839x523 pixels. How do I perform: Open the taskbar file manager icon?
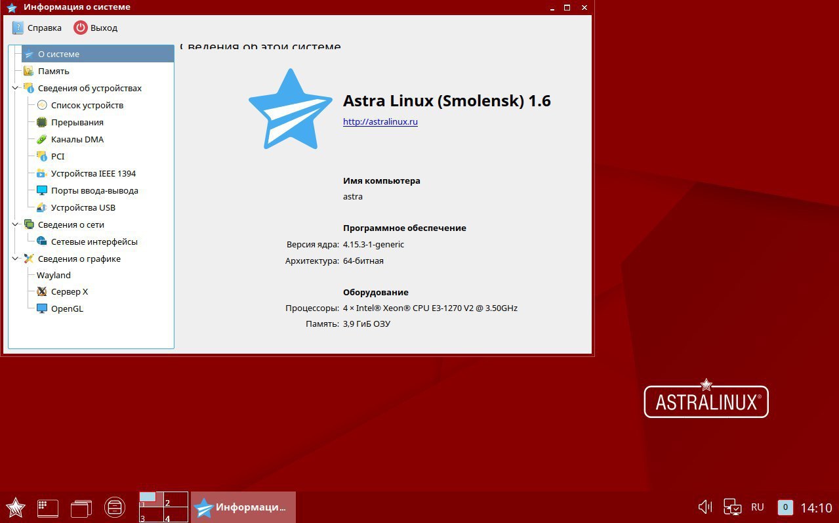[115, 507]
